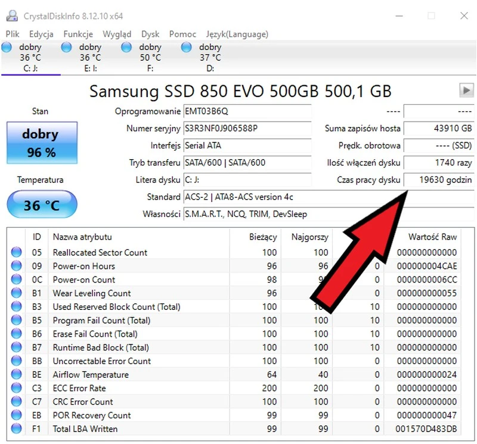Open the Funkcje menu
Screen dimensions: 477x444
point(78,35)
